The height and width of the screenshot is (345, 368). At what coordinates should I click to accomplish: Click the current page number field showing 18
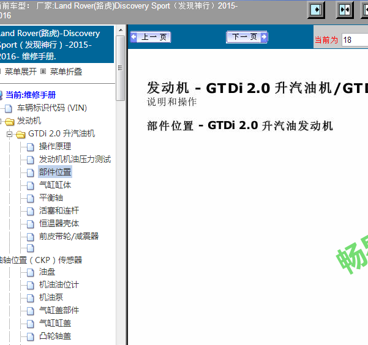click(355, 40)
